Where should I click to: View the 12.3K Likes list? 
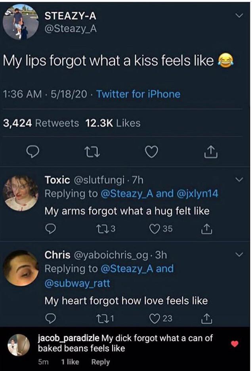(113, 123)
